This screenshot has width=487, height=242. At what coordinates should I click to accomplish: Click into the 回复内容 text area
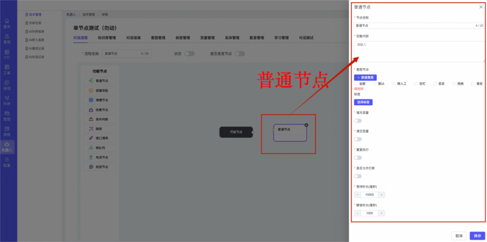[420, 50]
